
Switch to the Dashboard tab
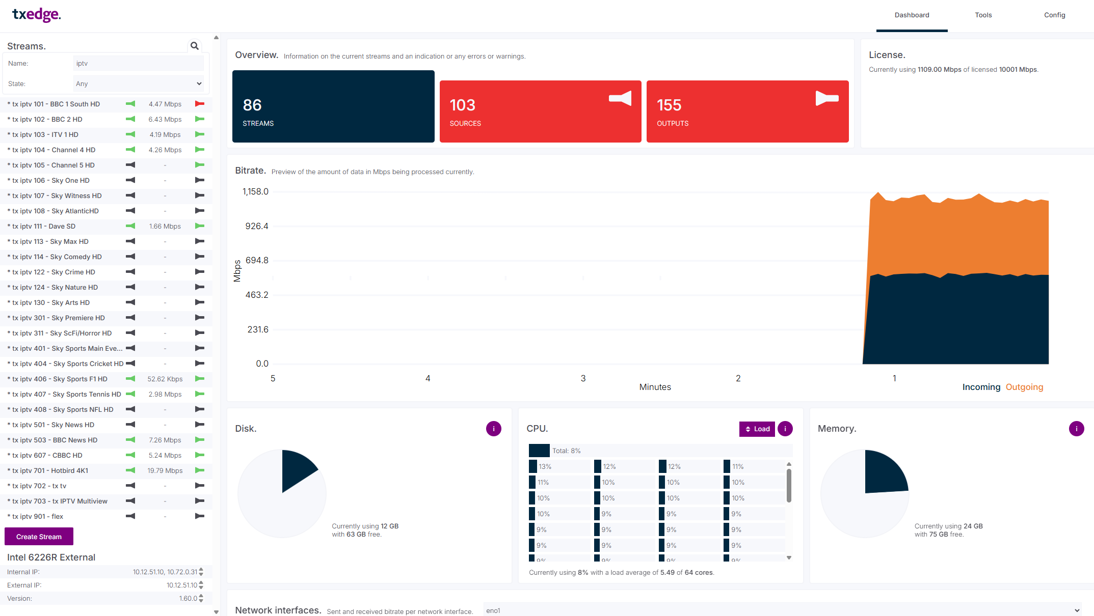pos(912,15)
